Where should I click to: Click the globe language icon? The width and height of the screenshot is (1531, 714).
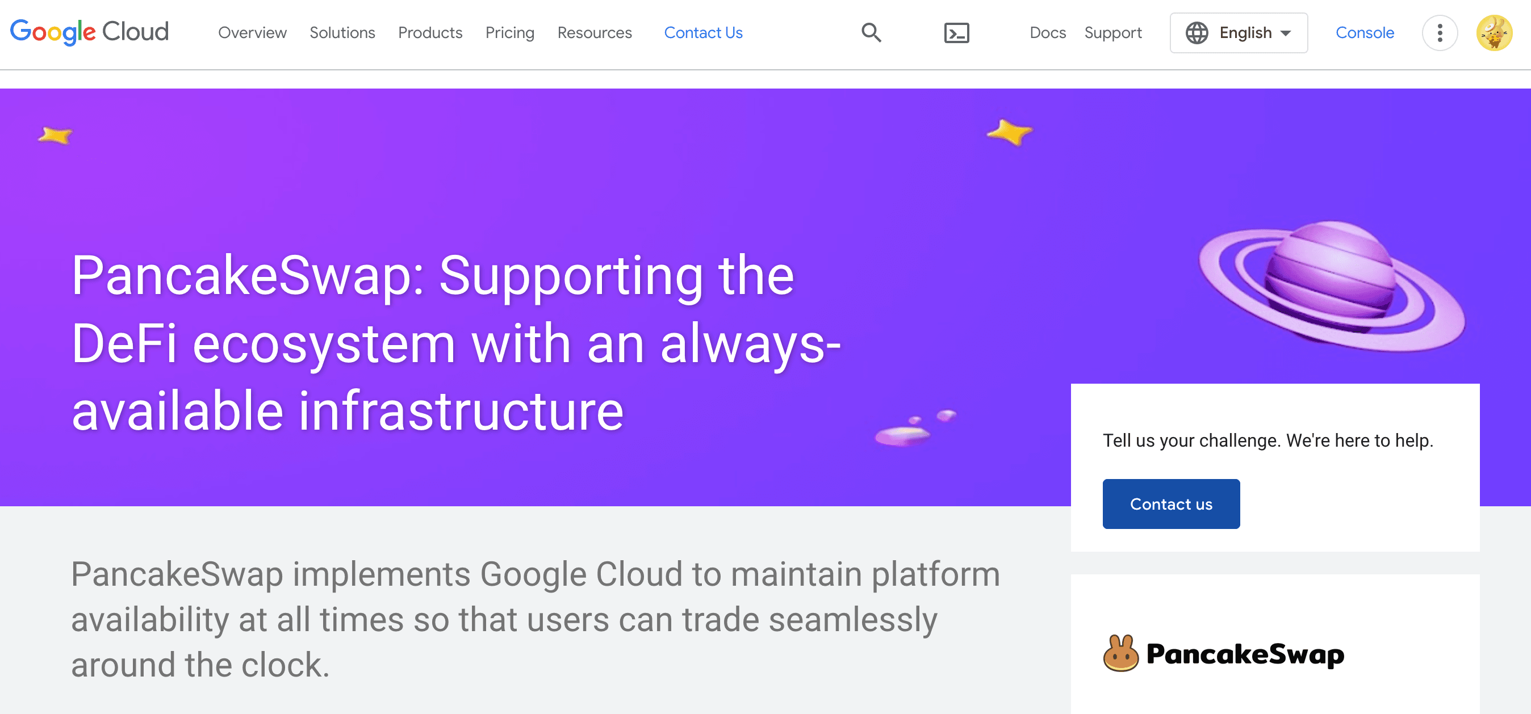click(x=1197, y=33)
